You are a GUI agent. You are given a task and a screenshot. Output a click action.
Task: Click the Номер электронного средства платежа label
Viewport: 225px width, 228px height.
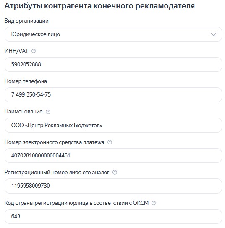point(54,142)
